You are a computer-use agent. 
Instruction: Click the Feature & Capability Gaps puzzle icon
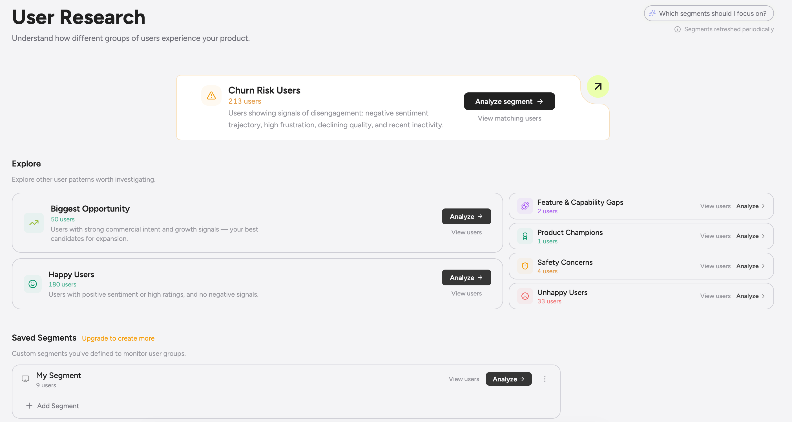point(525,206)
